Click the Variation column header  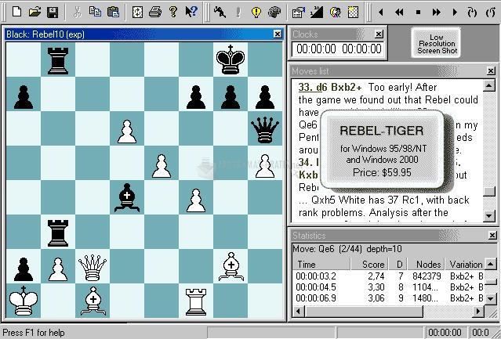(465, 264)
